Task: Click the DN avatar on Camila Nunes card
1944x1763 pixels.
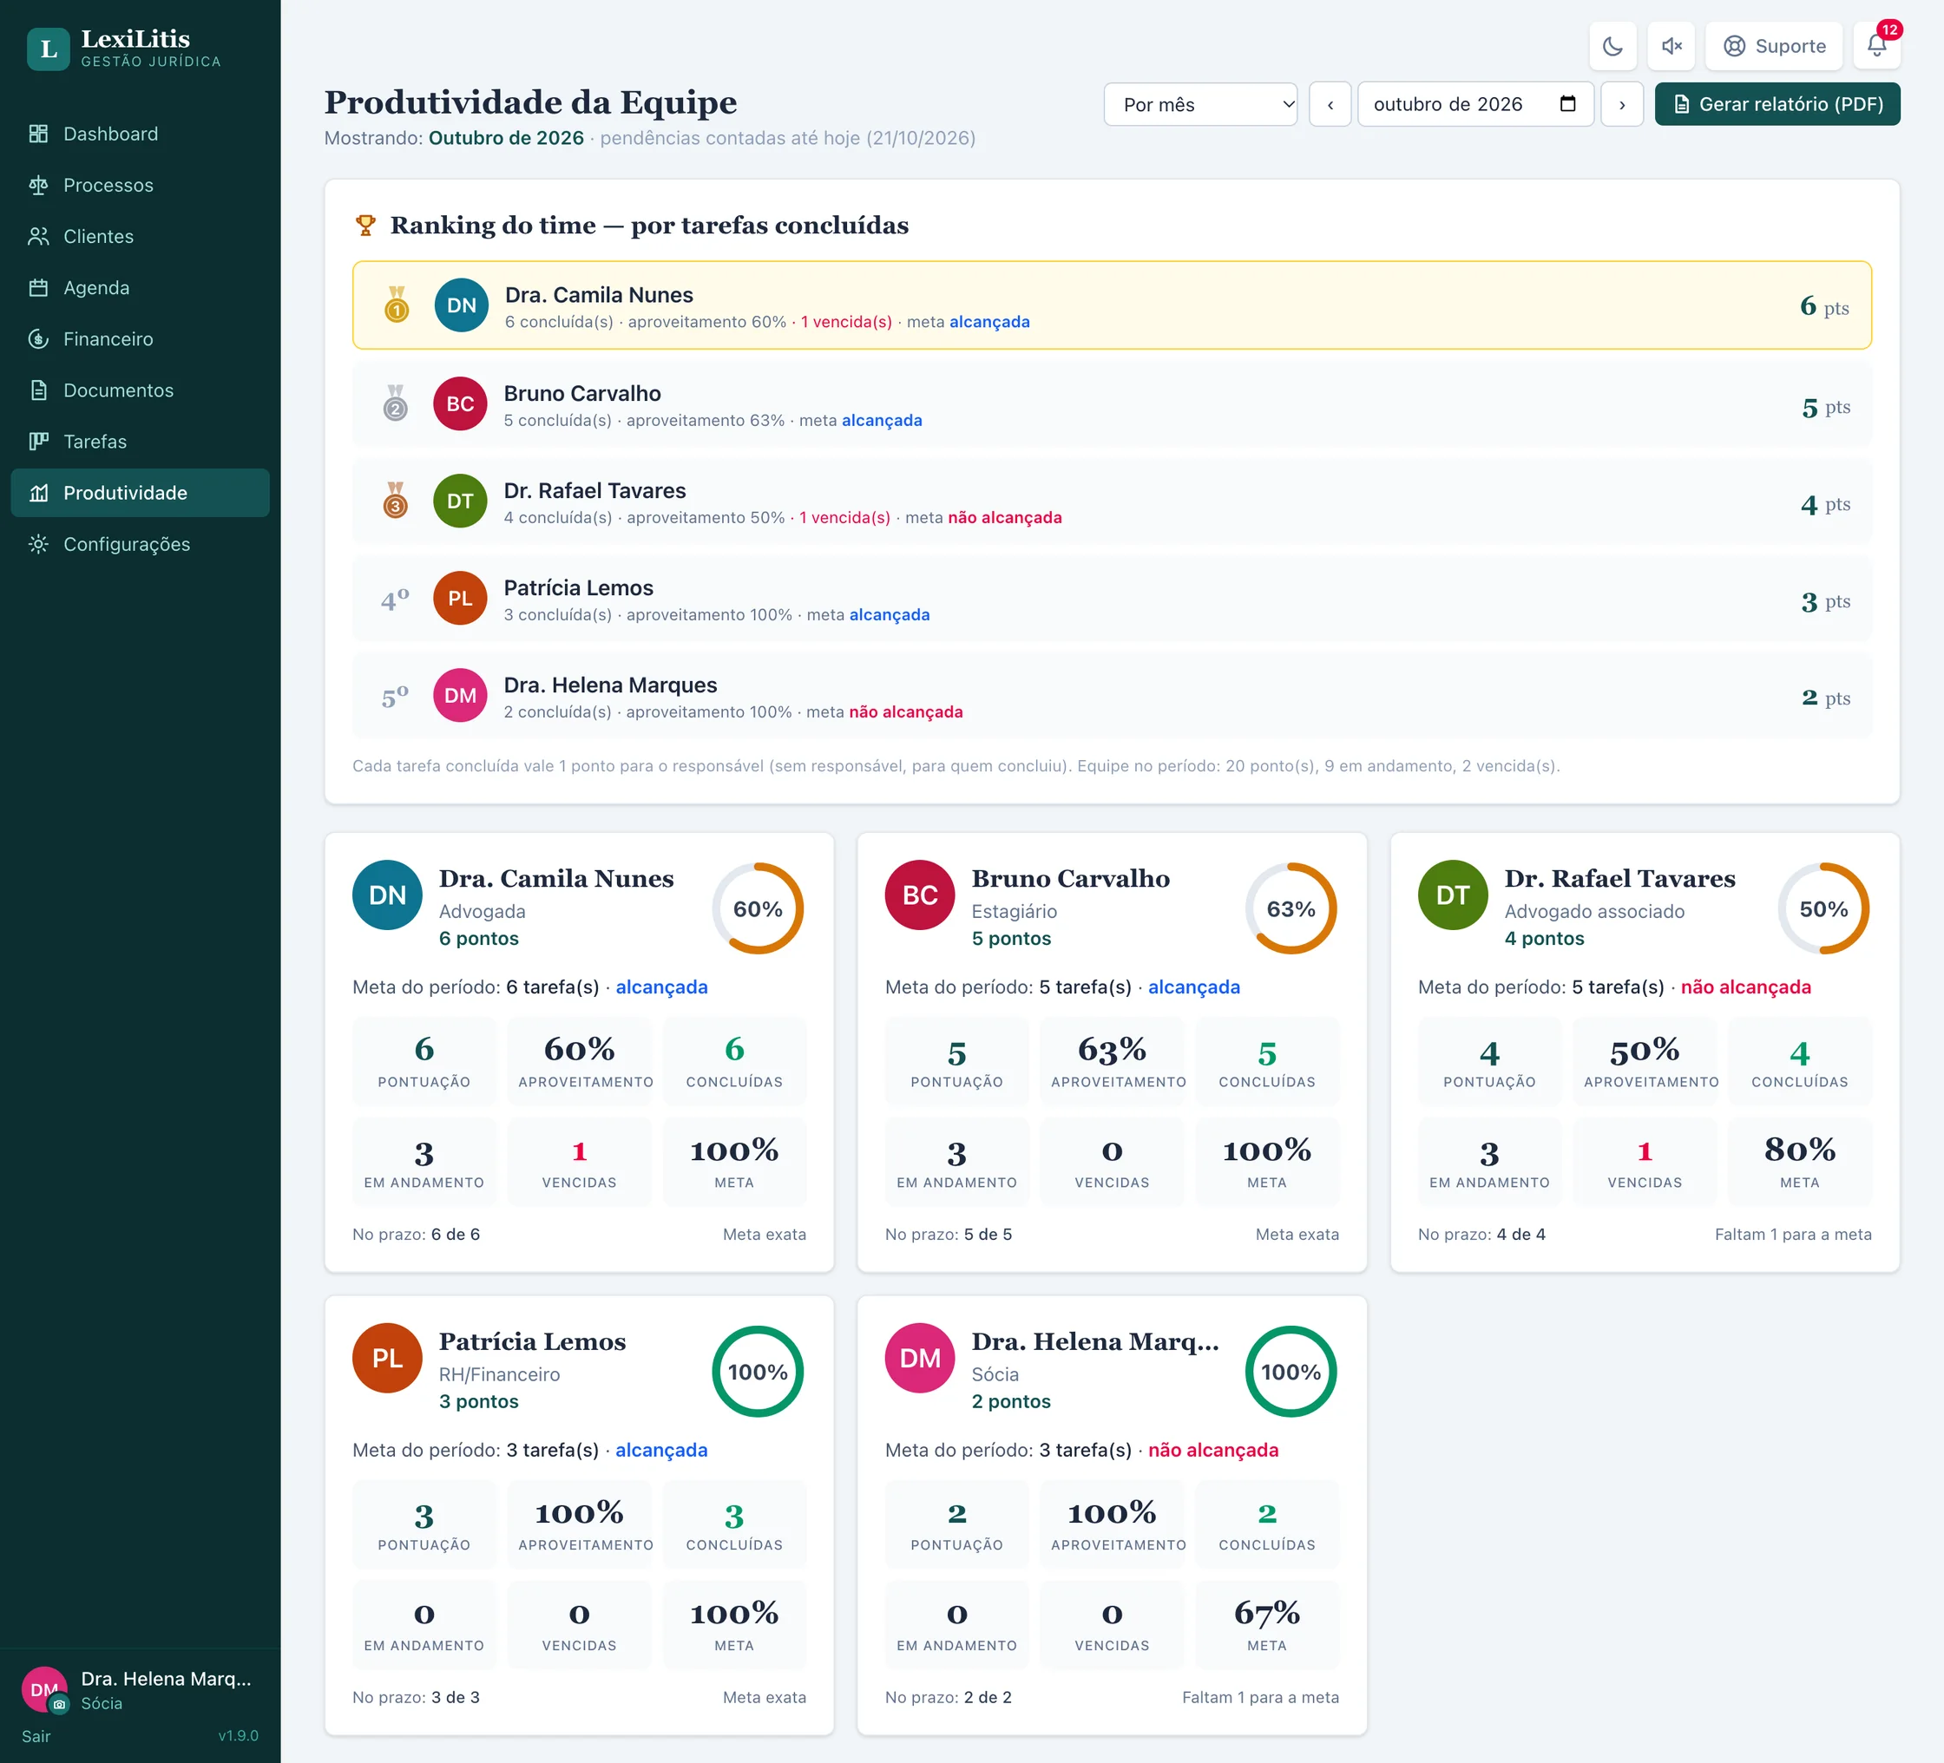Action: pos(388,895)
